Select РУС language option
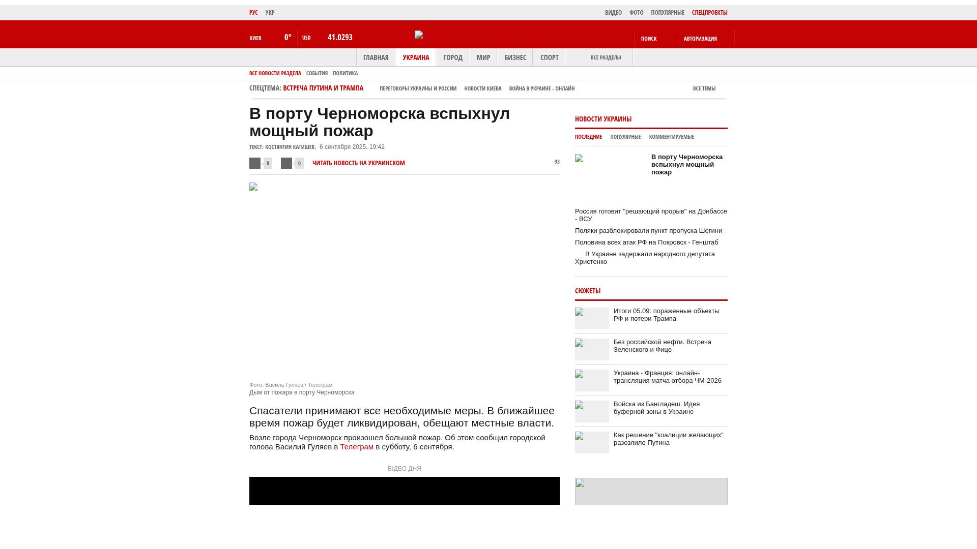Viewport: 977px width, 549px height. point(253,13)
